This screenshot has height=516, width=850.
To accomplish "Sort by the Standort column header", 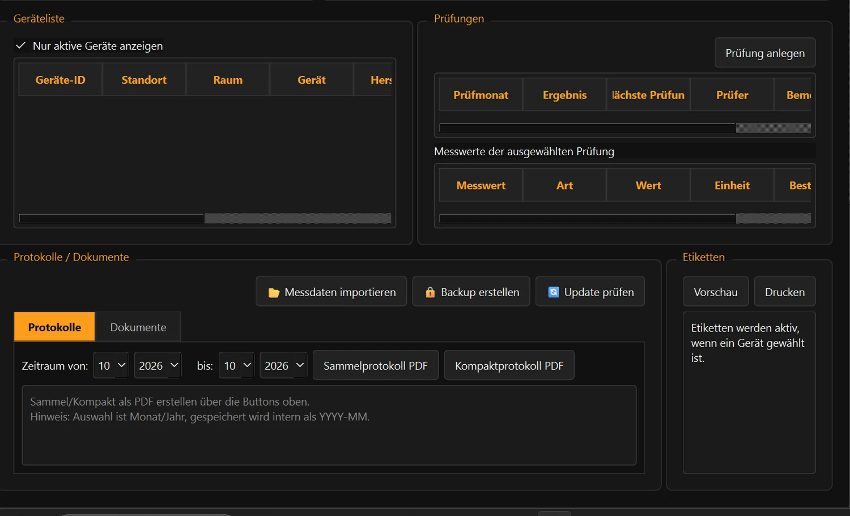I will [x=144, y=80].
